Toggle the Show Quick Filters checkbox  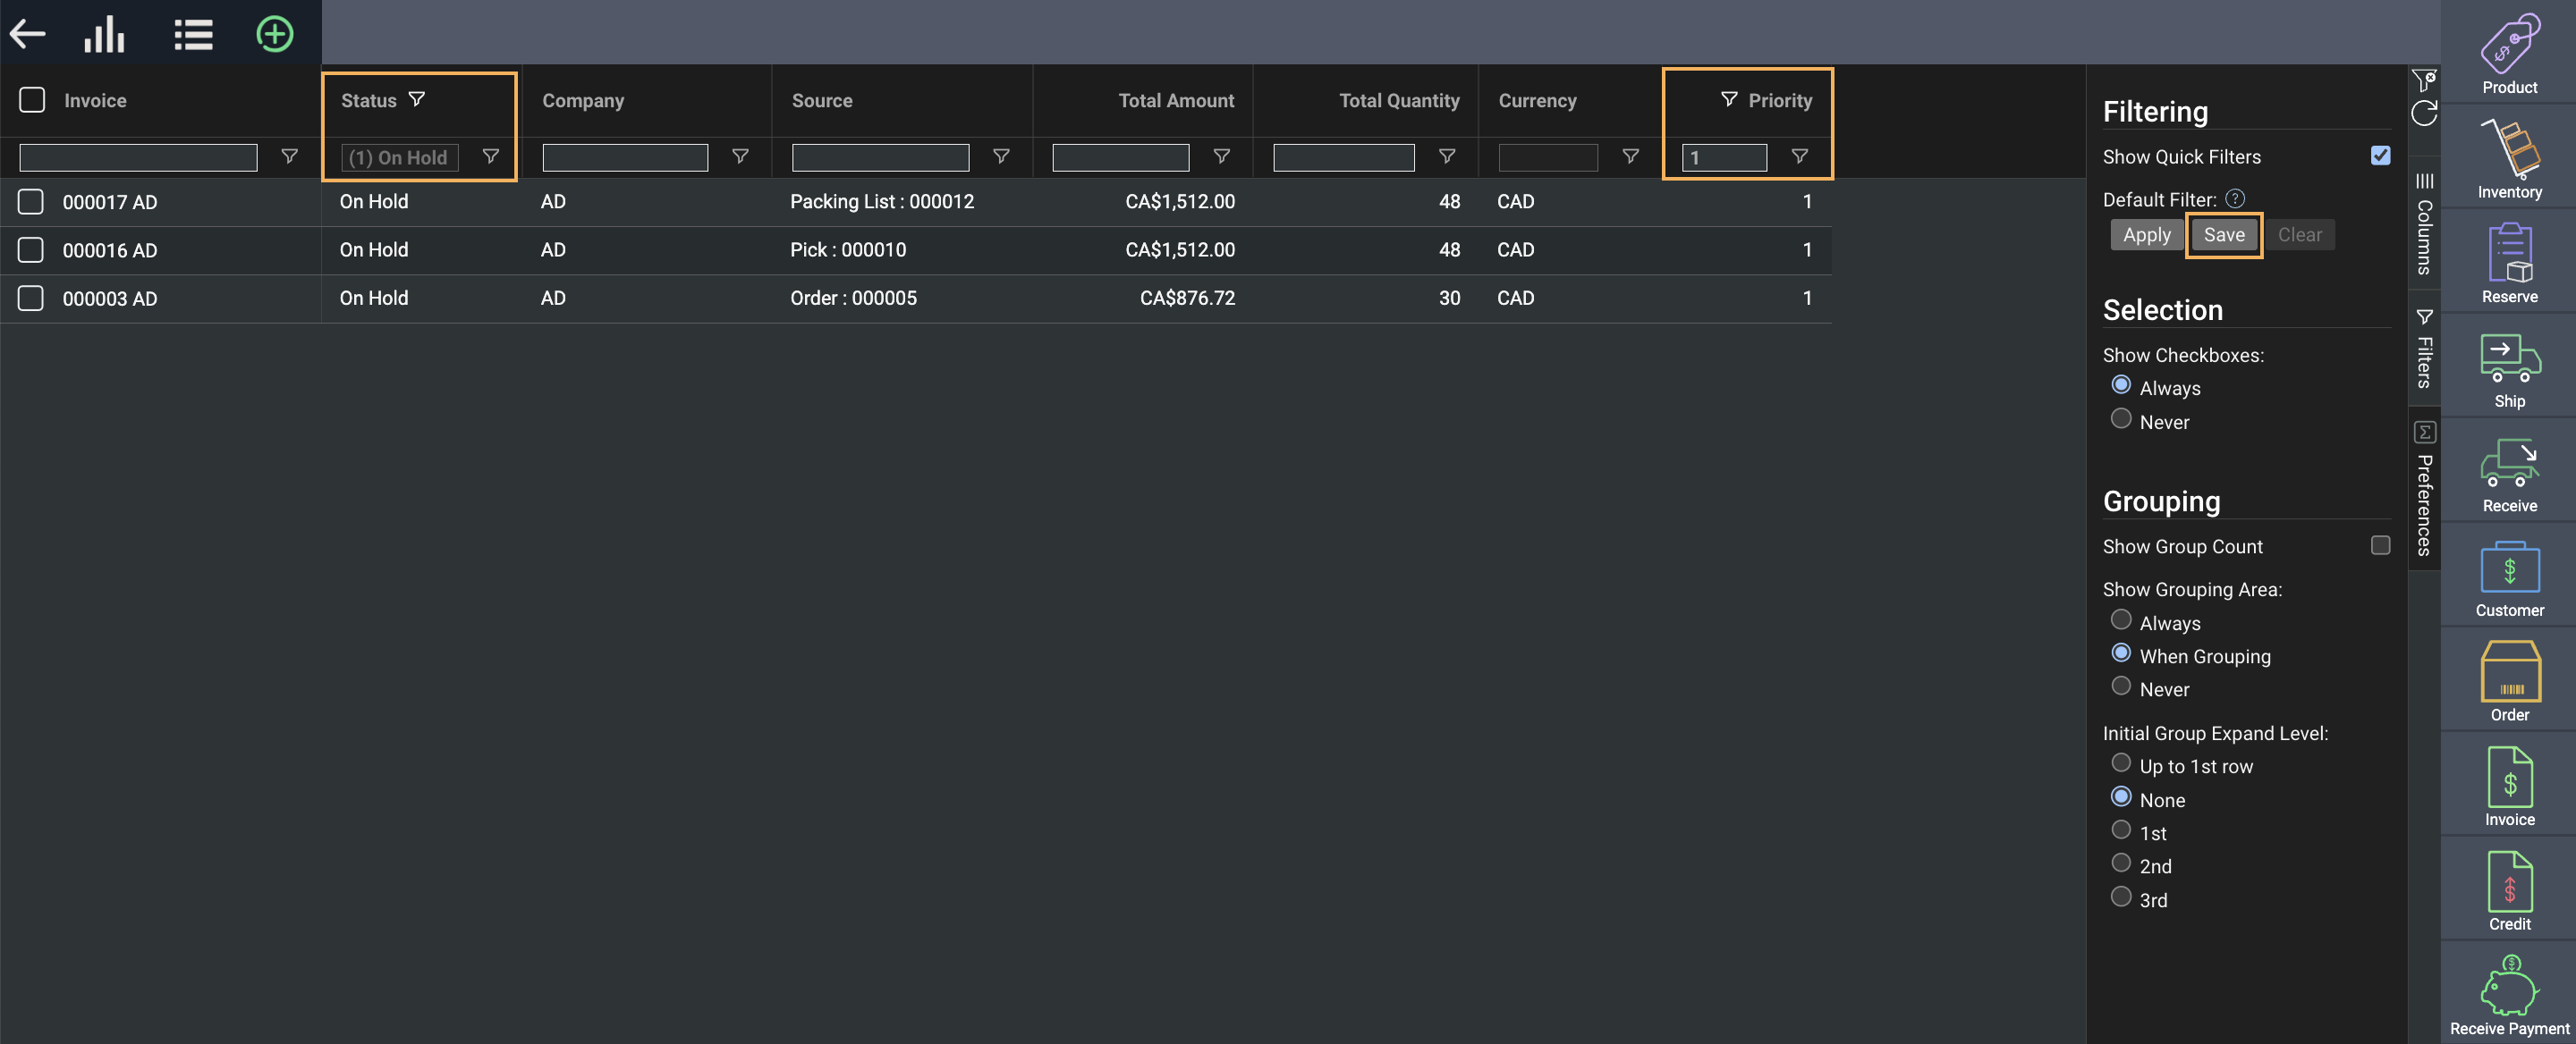click(x=2380, y=156)
